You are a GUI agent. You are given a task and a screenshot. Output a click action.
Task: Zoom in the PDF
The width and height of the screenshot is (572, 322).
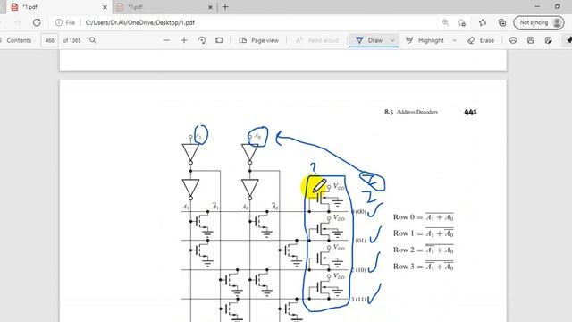click(184, 40)
